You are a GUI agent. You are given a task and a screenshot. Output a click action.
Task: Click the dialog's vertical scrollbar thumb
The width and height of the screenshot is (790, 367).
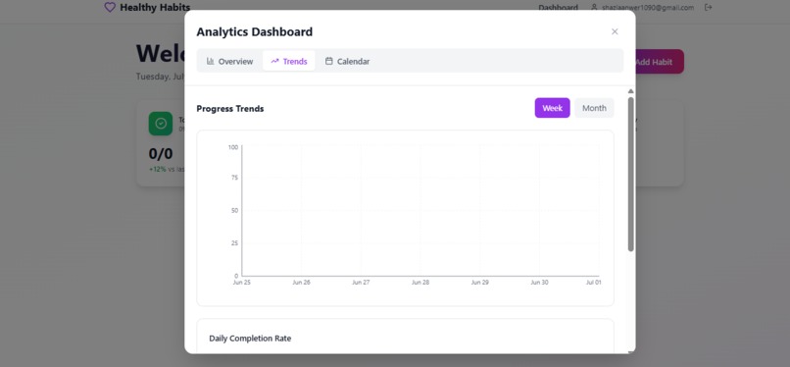630,175
